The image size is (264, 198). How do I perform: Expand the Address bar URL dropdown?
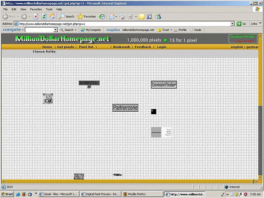pos(233,24)
